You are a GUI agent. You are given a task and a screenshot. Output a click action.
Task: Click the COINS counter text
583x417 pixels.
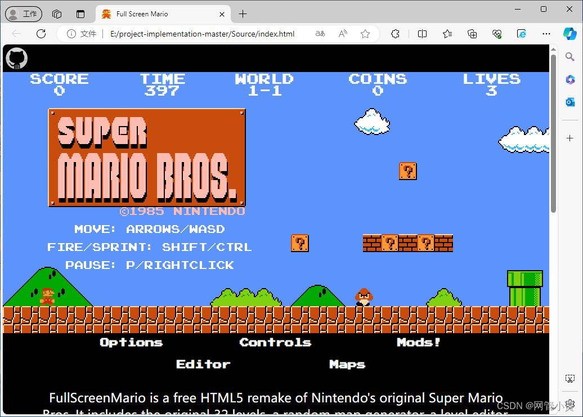(378, 84)
